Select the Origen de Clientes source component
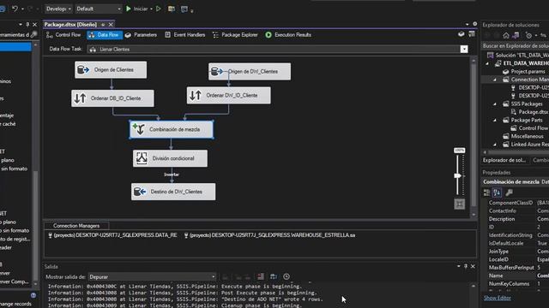The image size is (549, 308). (x=111, y=70)
